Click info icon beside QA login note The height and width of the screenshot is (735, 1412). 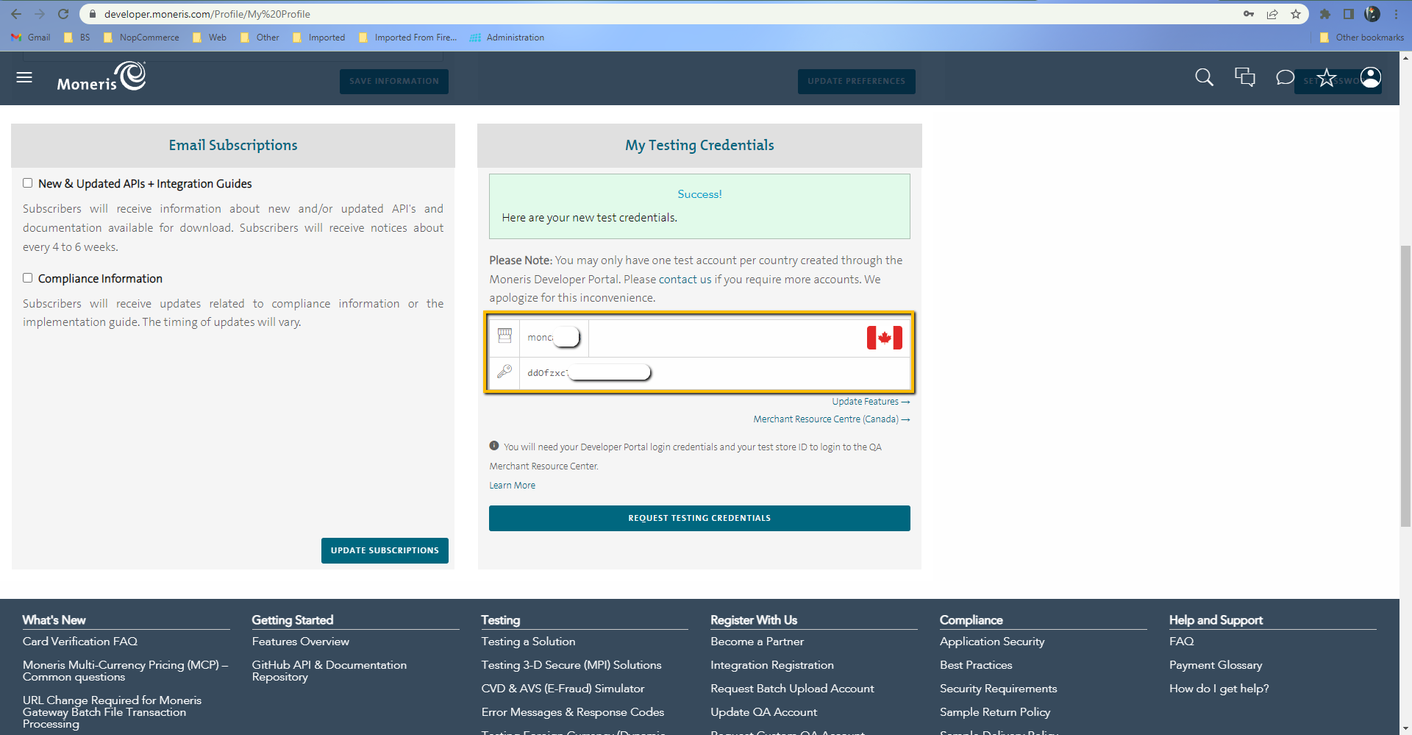494,446
